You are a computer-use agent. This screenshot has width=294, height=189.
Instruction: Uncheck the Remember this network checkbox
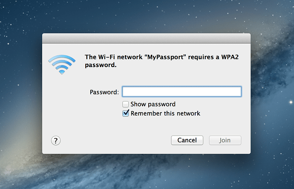point(125,113)
